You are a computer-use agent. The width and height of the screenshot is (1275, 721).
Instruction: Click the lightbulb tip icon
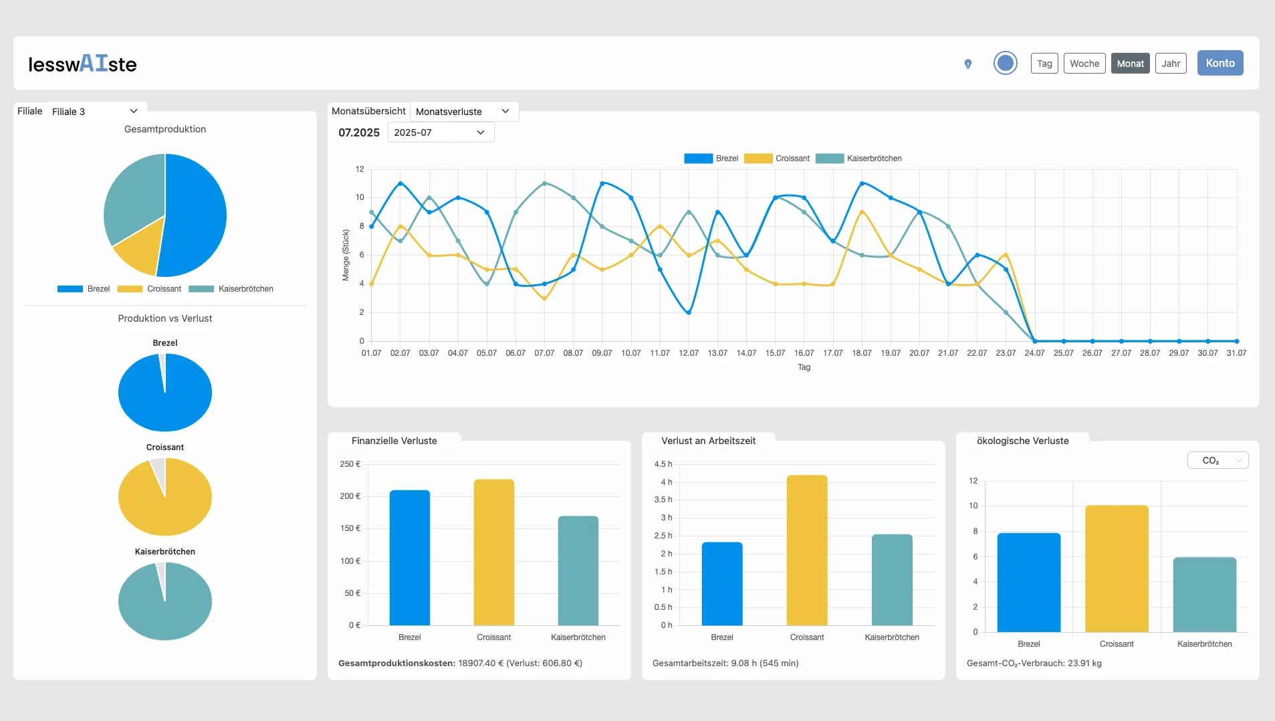tap(967, 63)
